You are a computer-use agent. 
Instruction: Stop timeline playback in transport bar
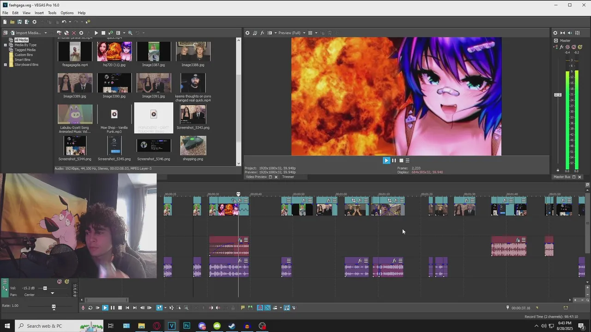[x=120, y=308]
